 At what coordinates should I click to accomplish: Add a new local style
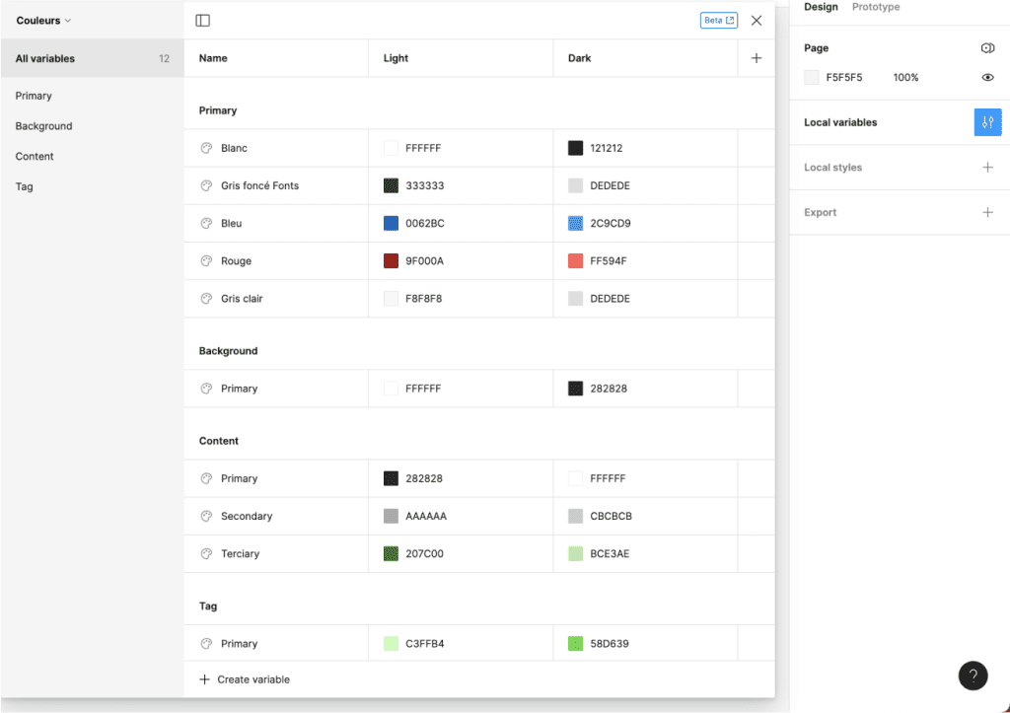[987, 168]
